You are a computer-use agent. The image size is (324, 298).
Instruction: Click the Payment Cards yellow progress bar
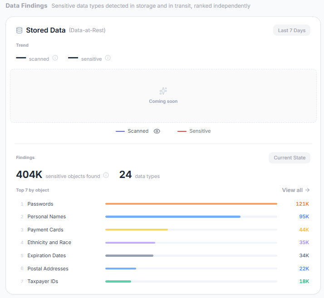[x=137, y=230]
